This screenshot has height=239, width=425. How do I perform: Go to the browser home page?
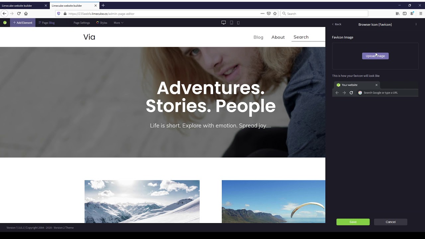26,14
